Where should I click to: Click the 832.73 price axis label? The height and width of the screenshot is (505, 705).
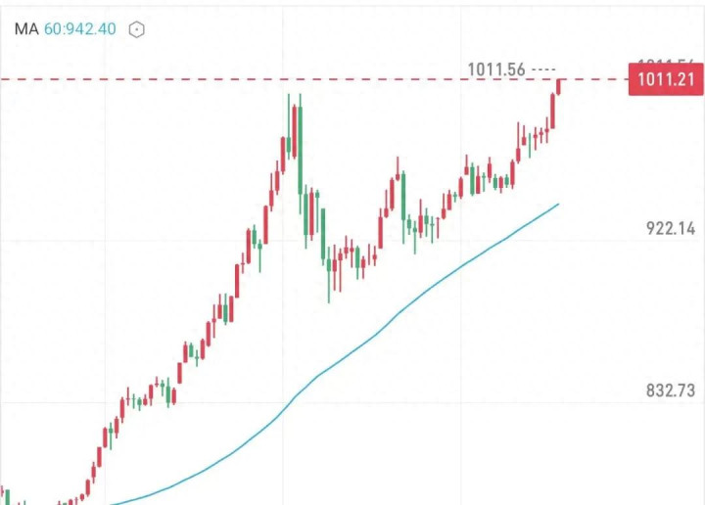[670, 390]
